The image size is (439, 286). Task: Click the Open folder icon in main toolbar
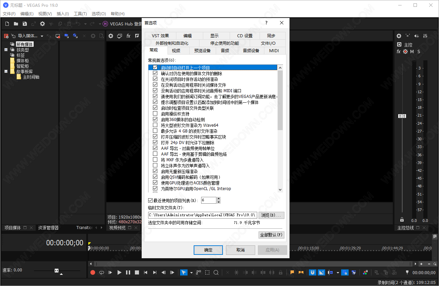pyautogui.click(x=16, y=24)
